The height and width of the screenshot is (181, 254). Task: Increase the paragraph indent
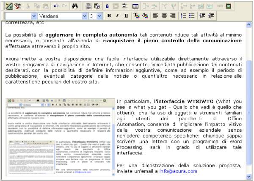pos(212,16)
